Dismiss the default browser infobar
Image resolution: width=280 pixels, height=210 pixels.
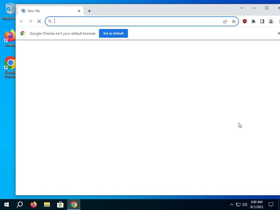pos(279,33)
